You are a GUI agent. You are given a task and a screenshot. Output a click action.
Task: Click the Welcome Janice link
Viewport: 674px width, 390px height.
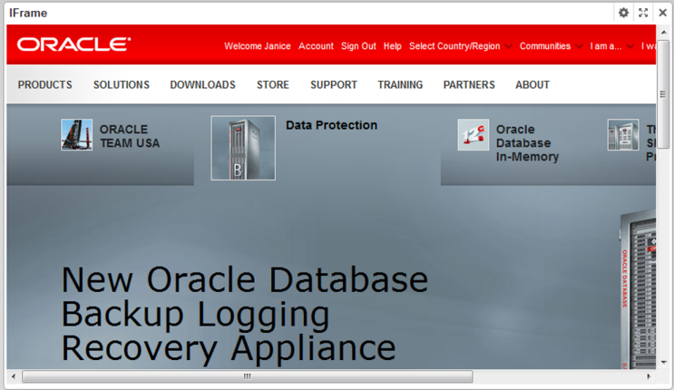click(257, 46)
